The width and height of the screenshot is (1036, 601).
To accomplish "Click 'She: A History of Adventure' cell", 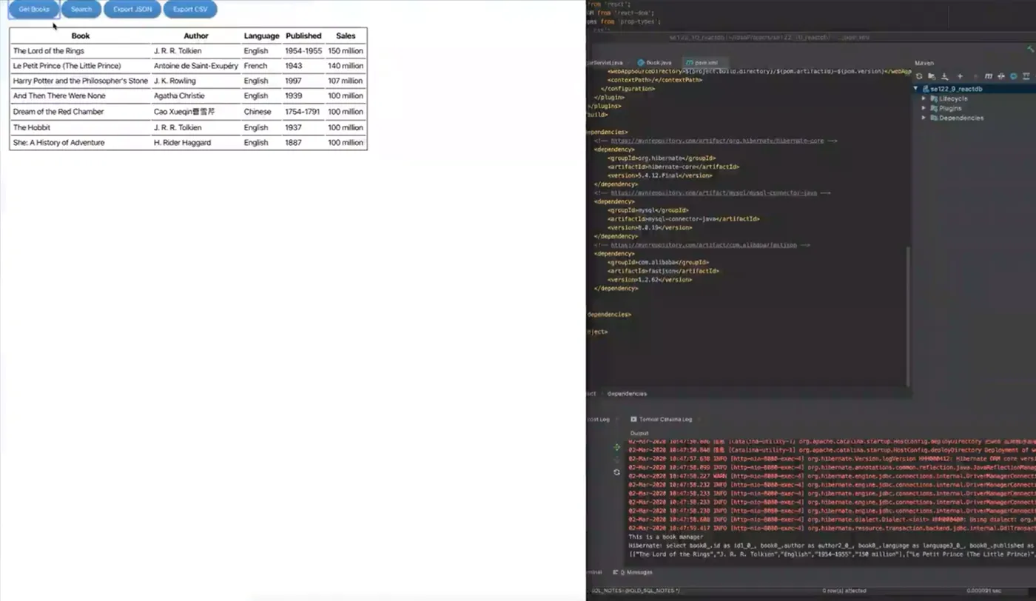I will (x=81, y=142).
